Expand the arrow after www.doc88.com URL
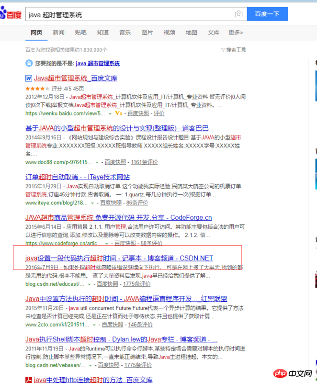Image resolution: width=317 pixels, height=383 pixels. pyautogui.click(x=97, y=162)
